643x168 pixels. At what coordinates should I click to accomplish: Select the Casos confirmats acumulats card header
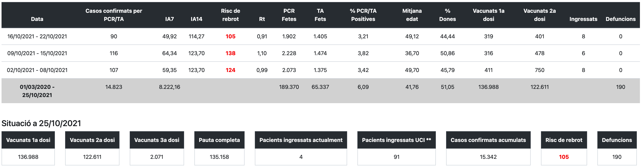click(488, 140)
